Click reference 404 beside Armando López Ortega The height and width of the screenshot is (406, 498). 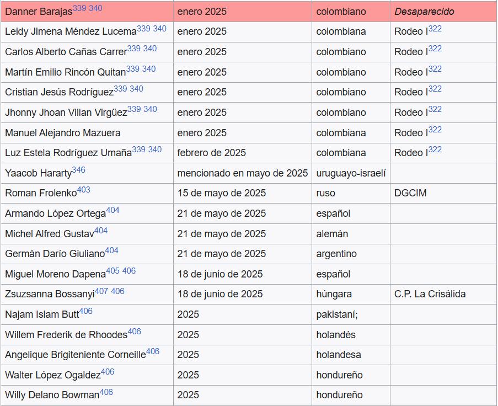pos(113,211)
